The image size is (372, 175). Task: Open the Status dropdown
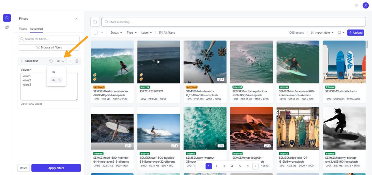click(116, 33)
